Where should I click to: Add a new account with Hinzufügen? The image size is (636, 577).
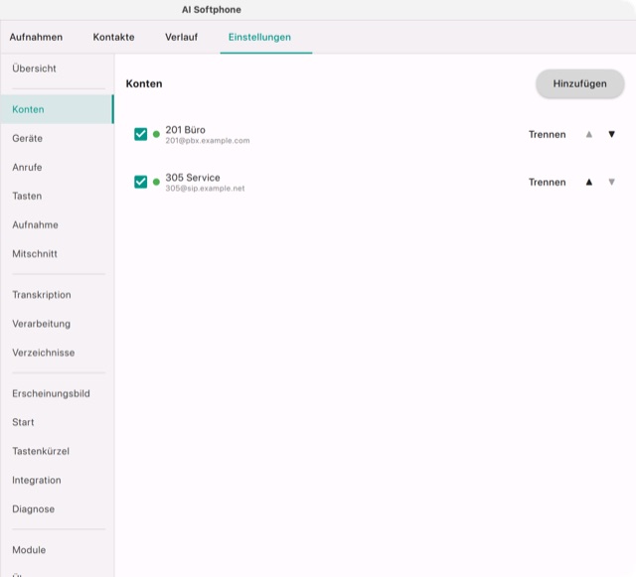(x=579, y=84)
